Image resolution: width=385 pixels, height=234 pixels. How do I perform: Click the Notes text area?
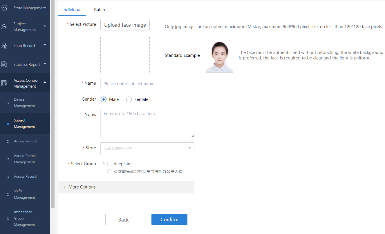coord(147,124)
